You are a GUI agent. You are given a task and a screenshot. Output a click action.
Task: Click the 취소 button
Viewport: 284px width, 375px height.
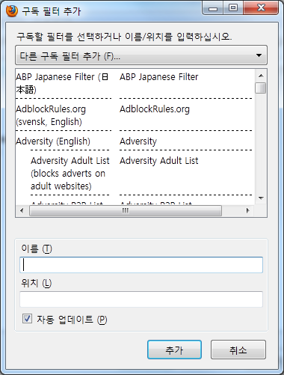(x=238, y=350)
